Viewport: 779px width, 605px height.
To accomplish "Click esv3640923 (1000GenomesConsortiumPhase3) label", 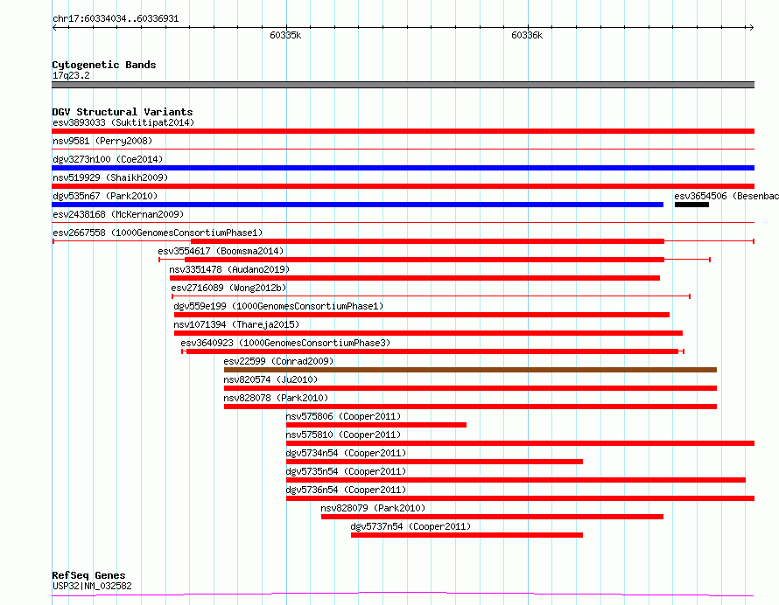I will click(285, 343).
